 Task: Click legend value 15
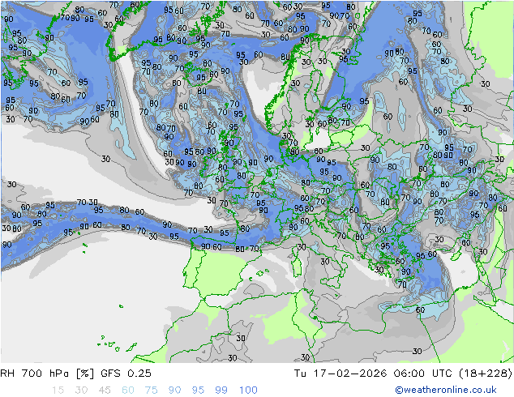point(58,391)
